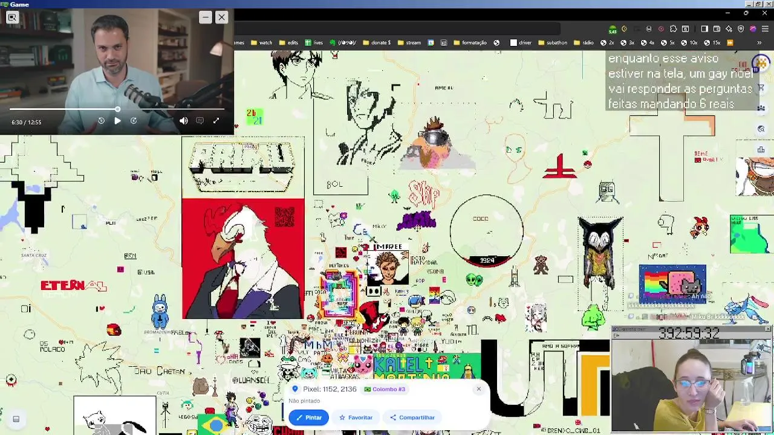Open the 'lives' bookmark
Screen dimensions: 774x435
[x=314, y=43]
